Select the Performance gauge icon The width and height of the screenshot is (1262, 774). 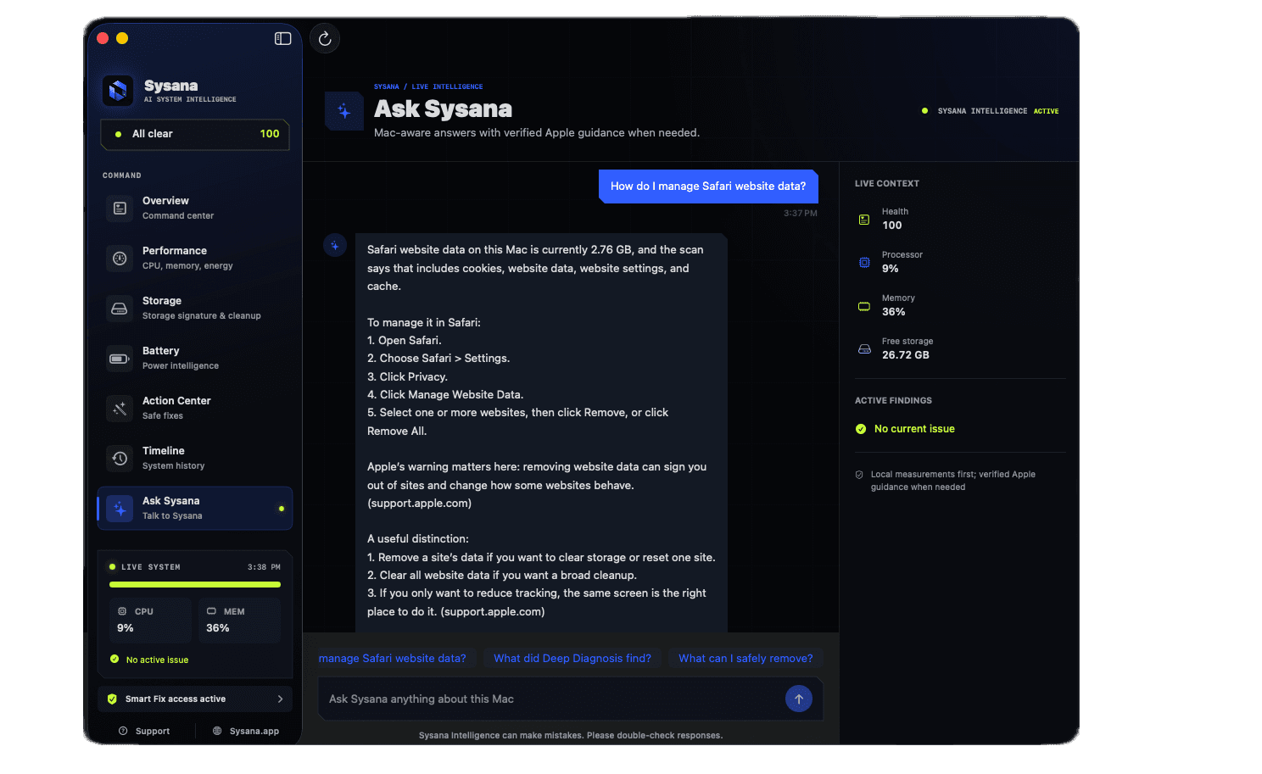(120, 258)
